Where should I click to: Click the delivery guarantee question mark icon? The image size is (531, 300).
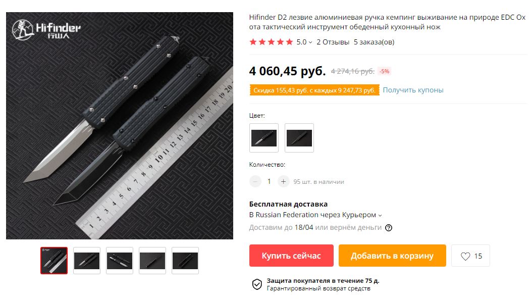[x=389, y=228]
